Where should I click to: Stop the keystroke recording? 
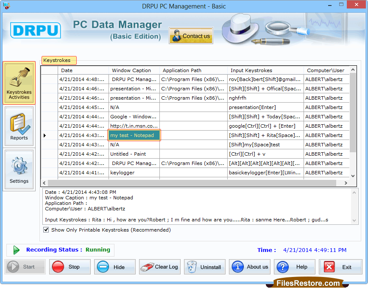(x=70, y=267)
